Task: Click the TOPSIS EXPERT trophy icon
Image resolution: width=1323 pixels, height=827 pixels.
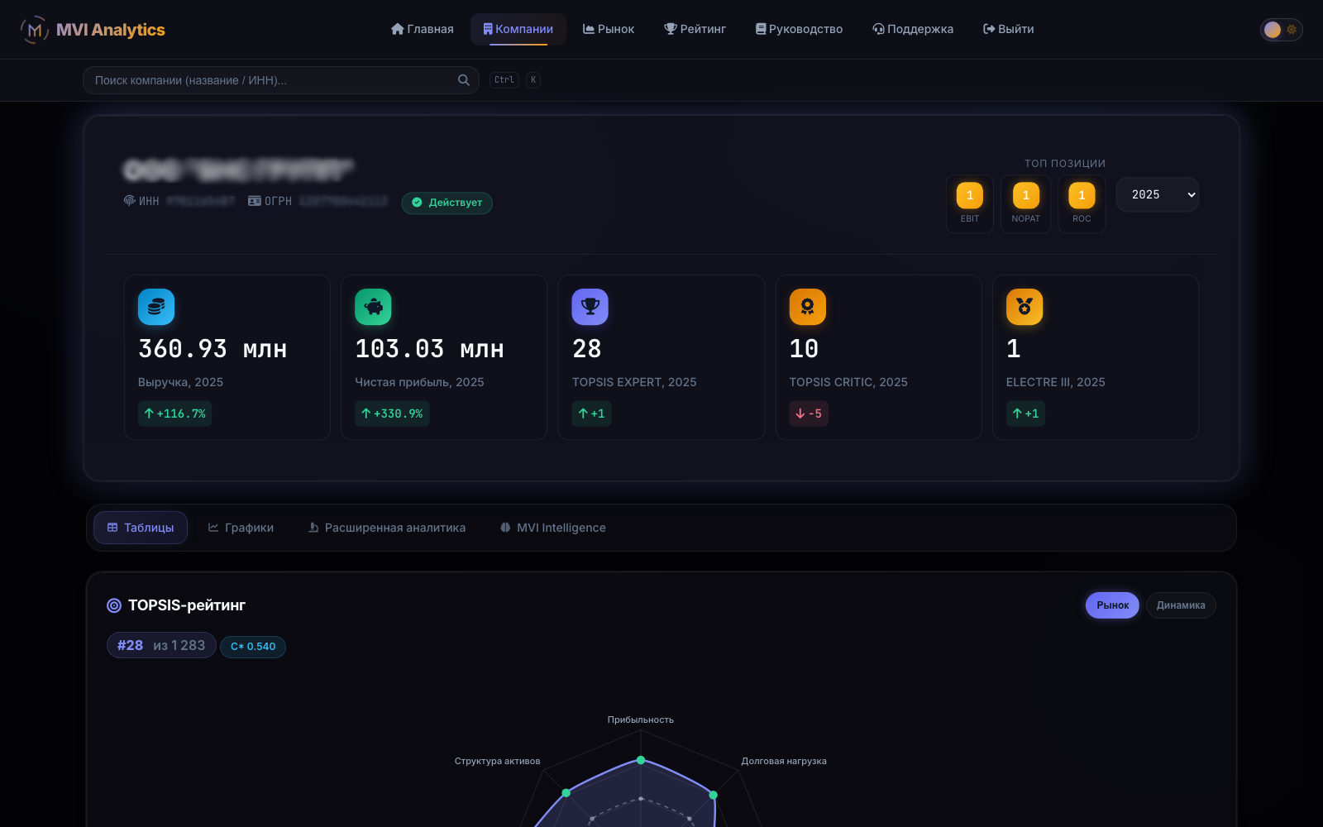Action: (x=590, y=307)
